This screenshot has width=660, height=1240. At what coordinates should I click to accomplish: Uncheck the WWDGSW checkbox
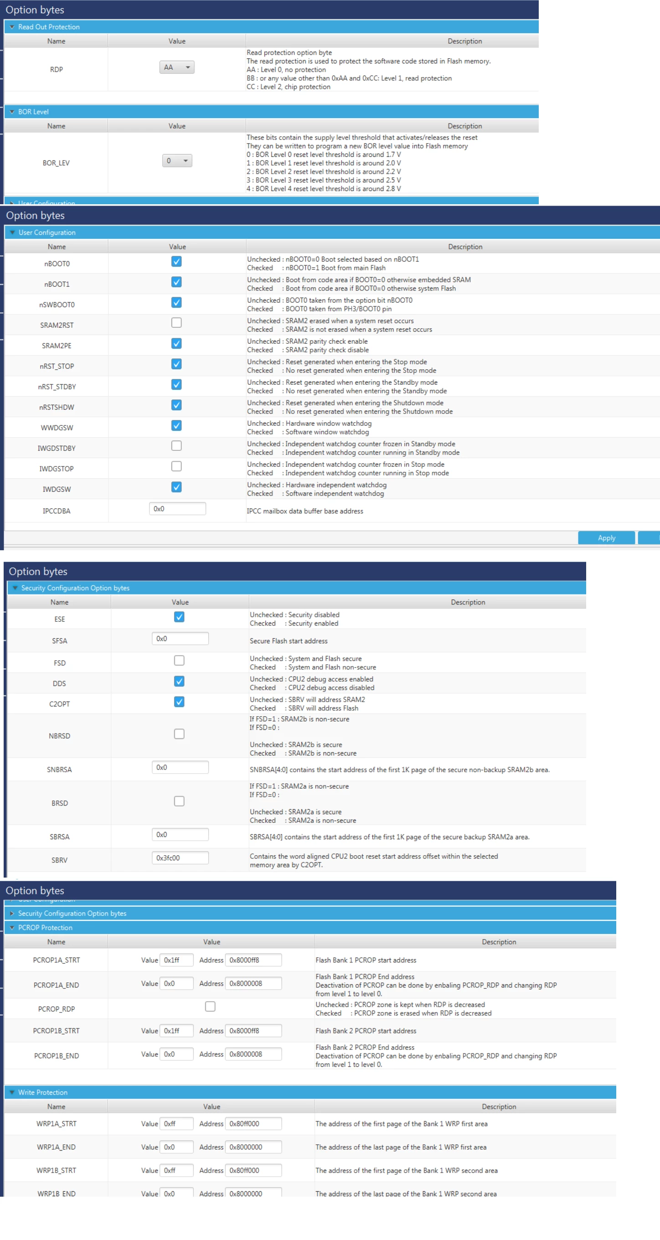tap(177, 425)
